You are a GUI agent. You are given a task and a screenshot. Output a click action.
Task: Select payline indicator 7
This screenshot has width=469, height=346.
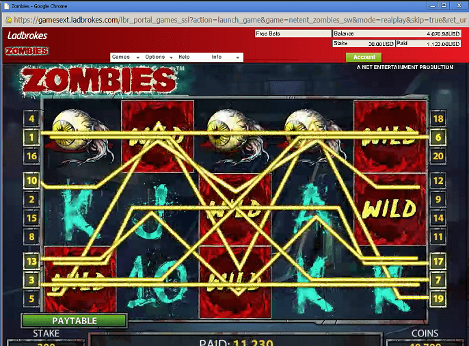pyautogui.click(x=438, y=280)
